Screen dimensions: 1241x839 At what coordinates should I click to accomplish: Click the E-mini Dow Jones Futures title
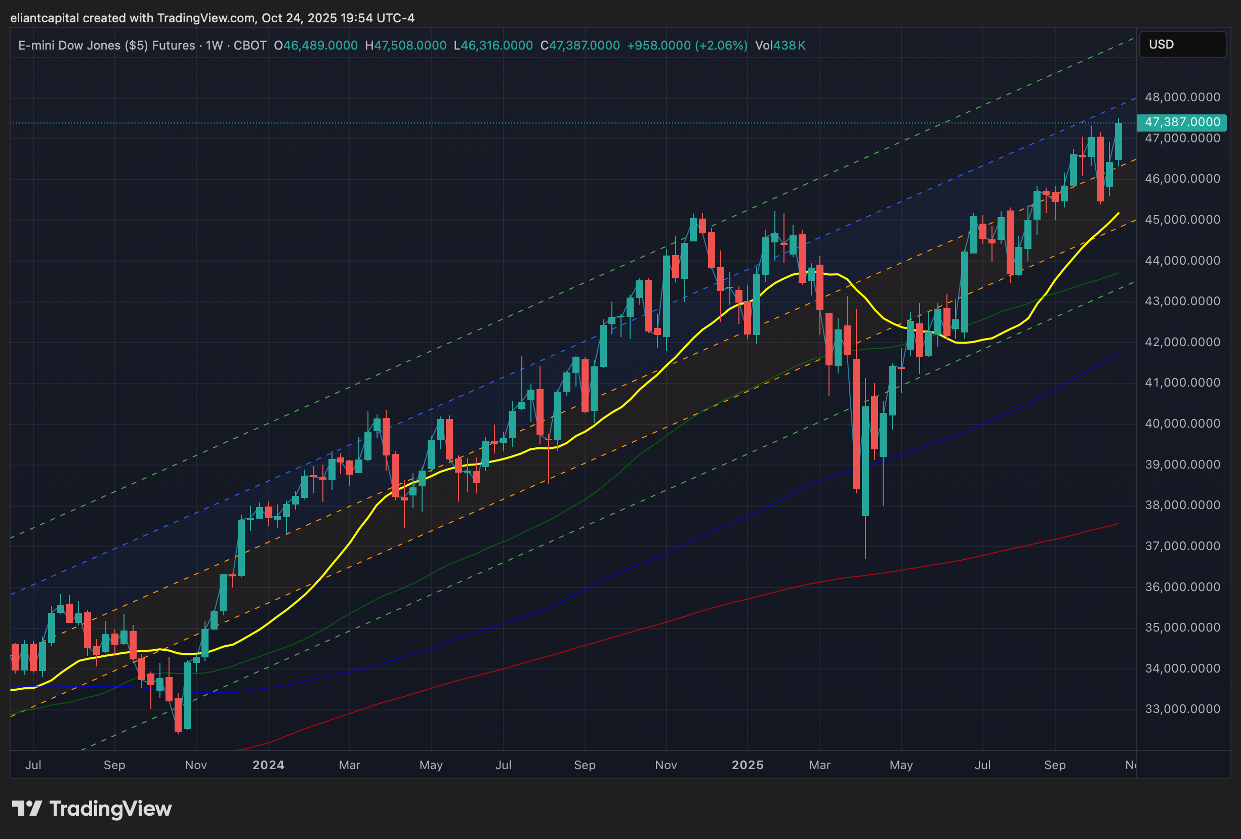tap(106, 46)
